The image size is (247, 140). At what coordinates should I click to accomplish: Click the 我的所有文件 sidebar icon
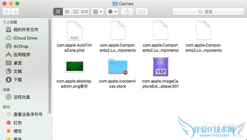coord(9,30)
